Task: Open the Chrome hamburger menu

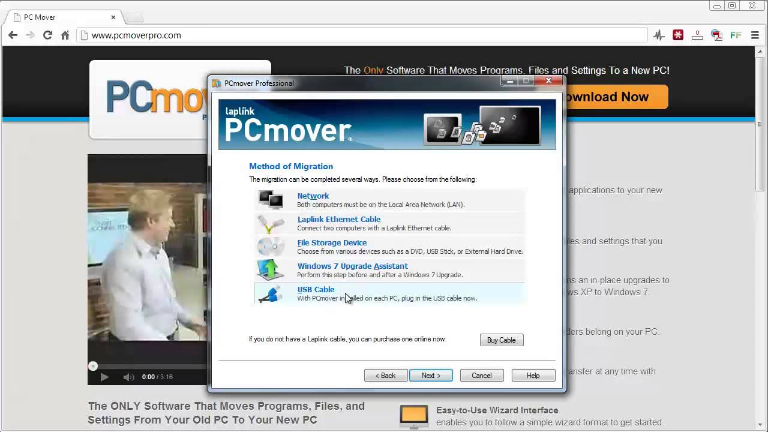Action: click(755, 35)
